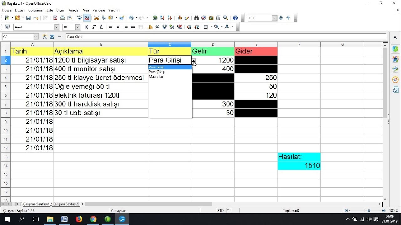Click the Find Previous up arrow
The height and width of the screenshot is (225, 401).
point(288,18)
